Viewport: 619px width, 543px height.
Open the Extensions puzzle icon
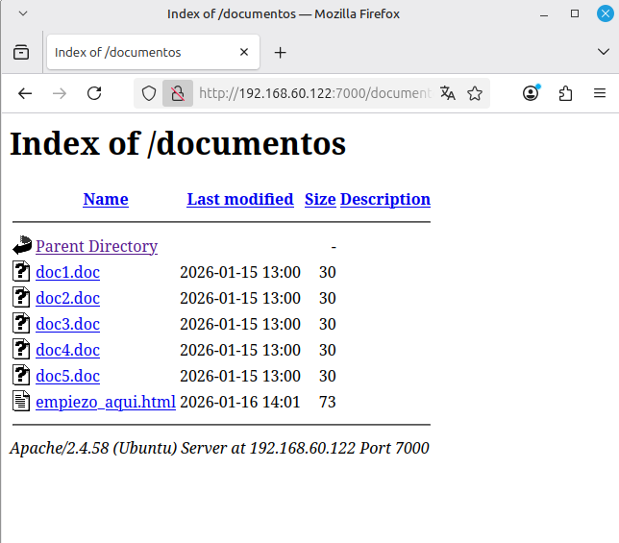[565, 93]
